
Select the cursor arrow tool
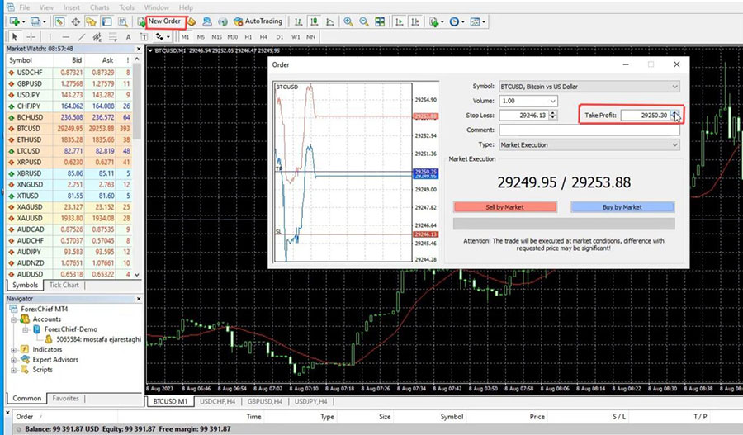coord(15,37)
